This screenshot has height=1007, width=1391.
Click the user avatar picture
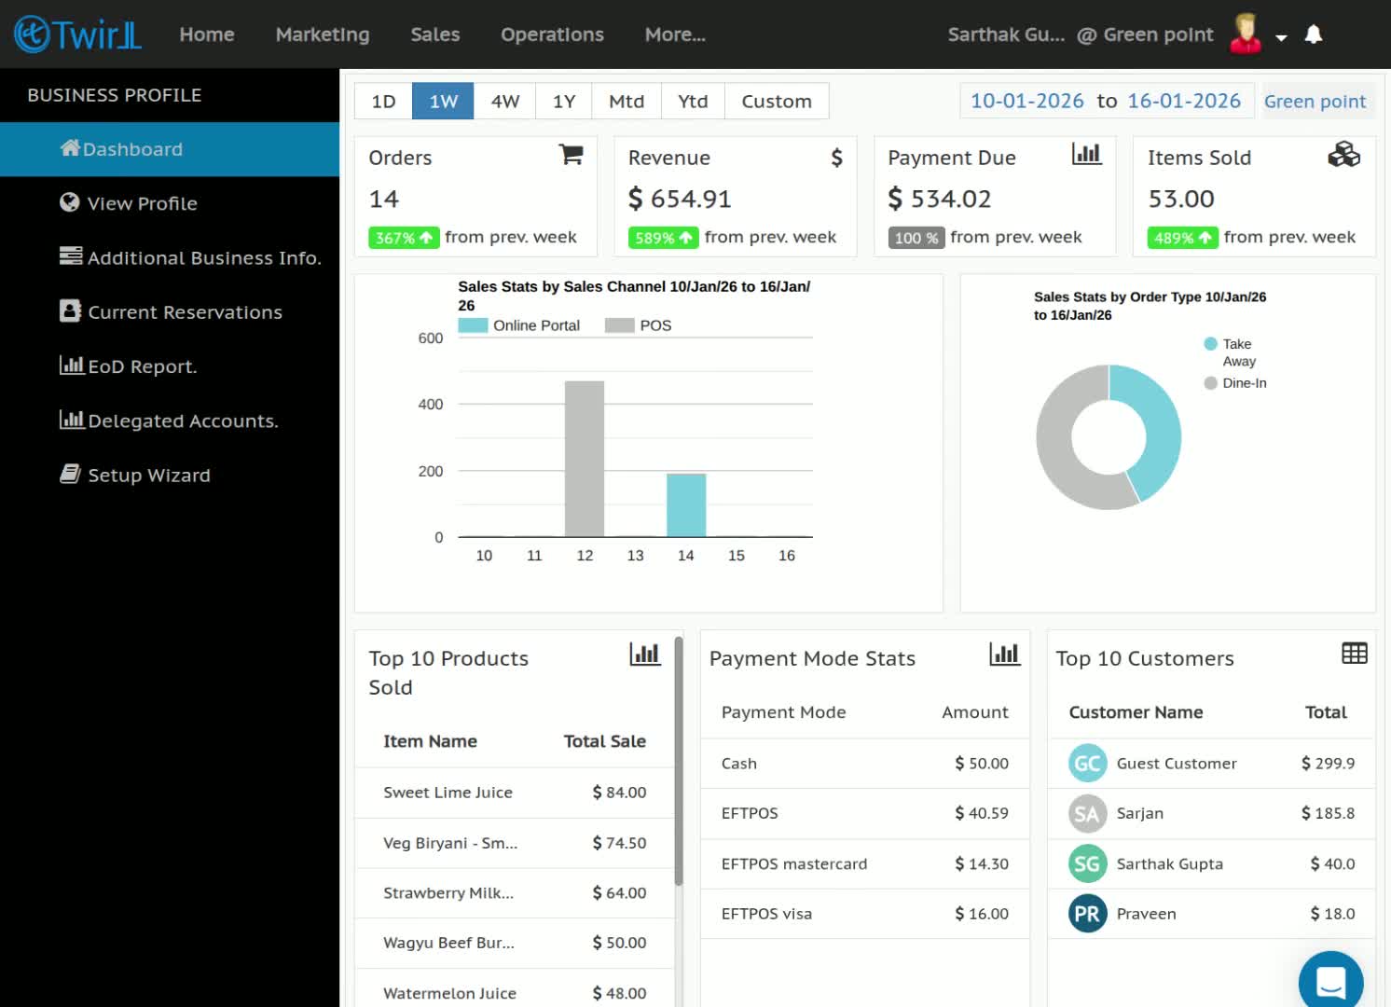1246,34
